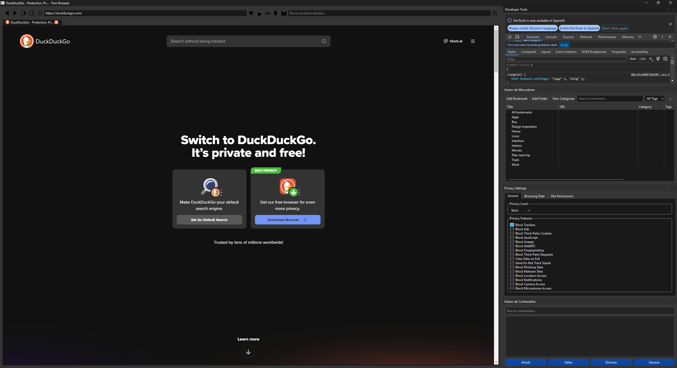Close the DuckDuckGo tab with the red X
This screenshot has height=368, width=677.
tap(56, 22)
